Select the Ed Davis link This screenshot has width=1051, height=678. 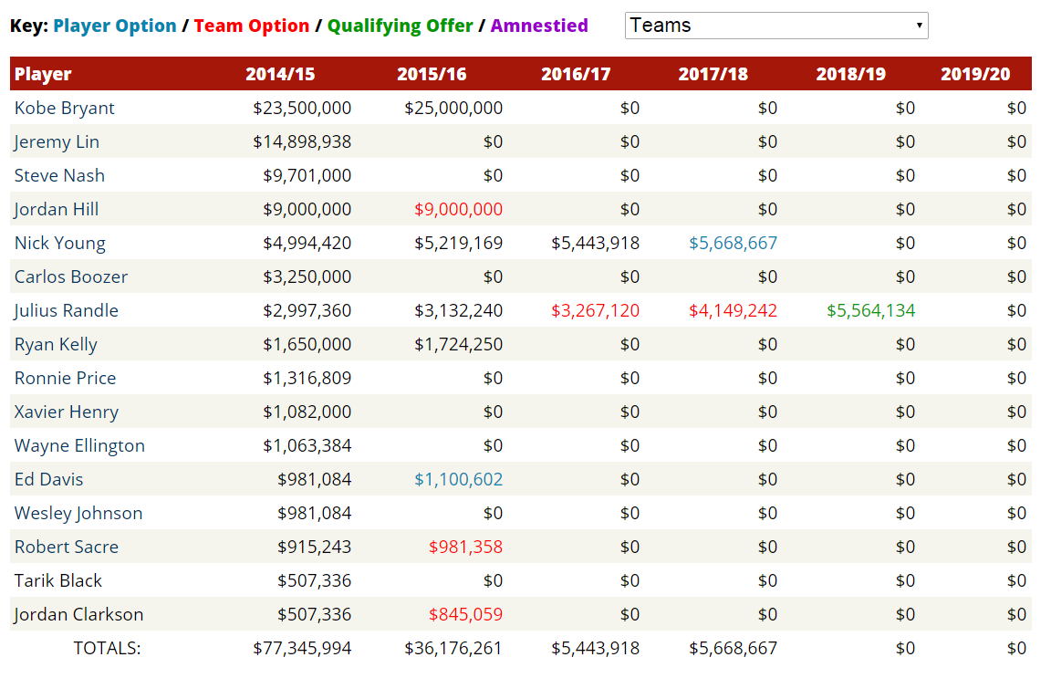pyautogui.click(x=49, y=479)
